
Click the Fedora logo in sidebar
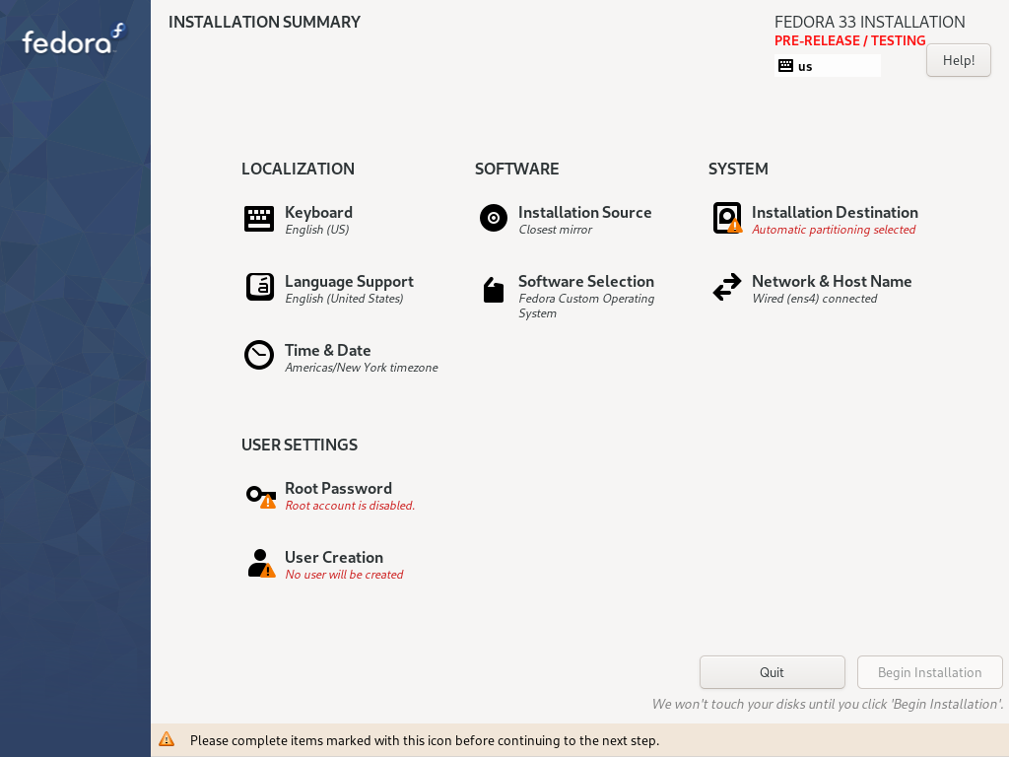coord(75,39)
